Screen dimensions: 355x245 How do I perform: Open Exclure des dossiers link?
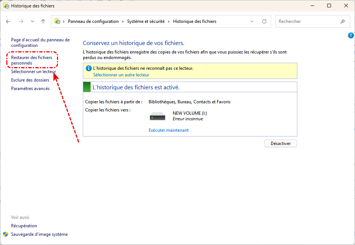30,80
